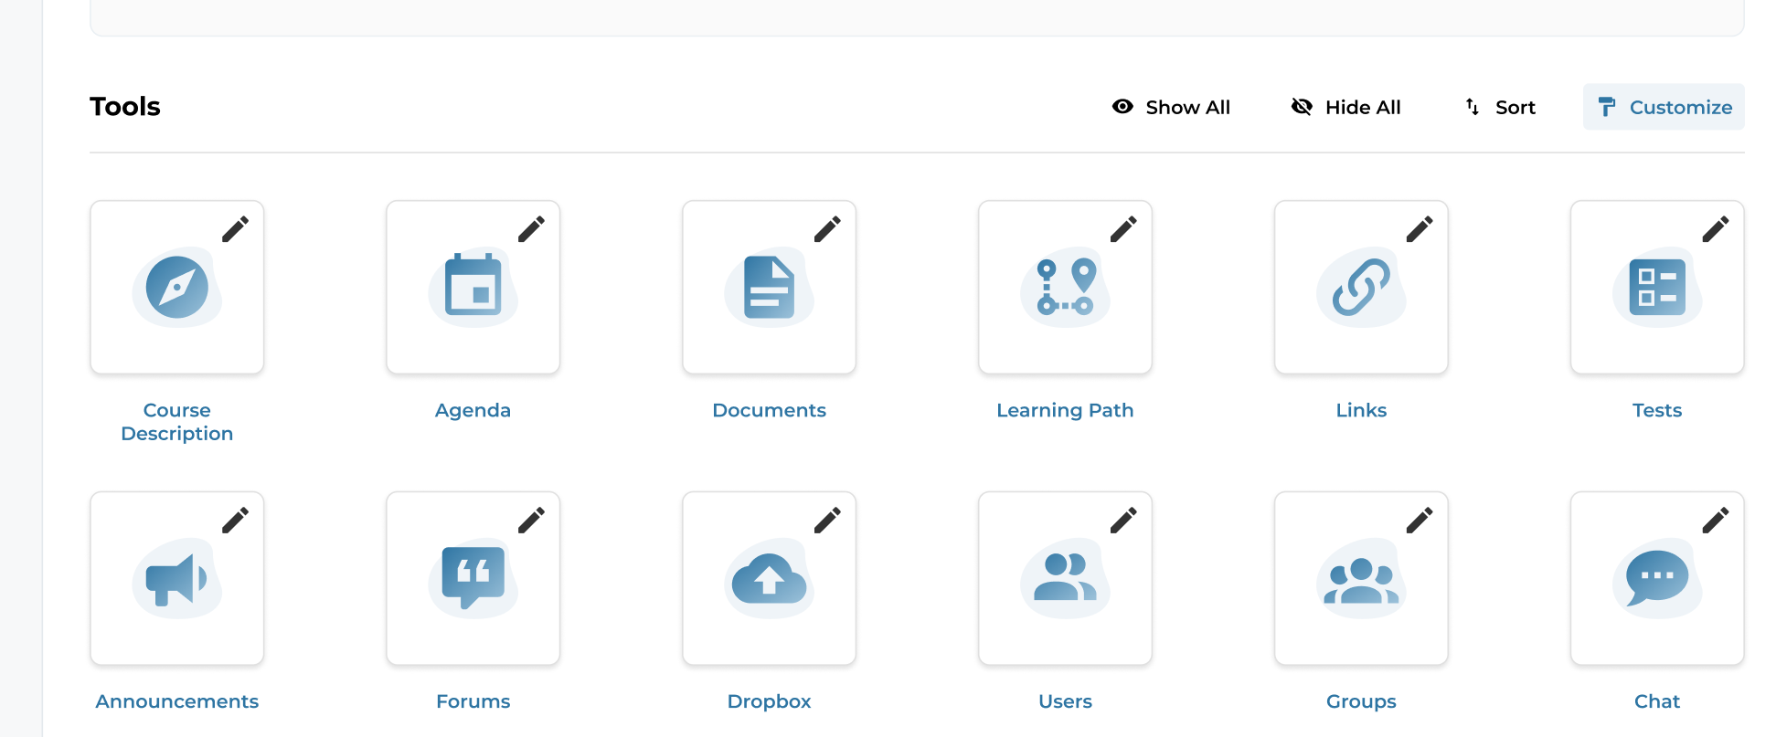Open the Course Description tool
The width and height of the screenshot is (1776, 737).
176,288
